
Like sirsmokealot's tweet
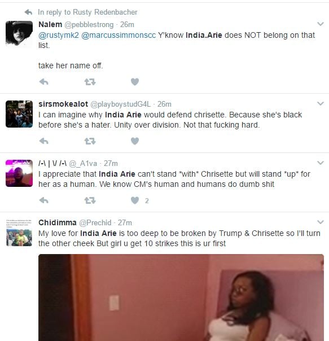[135, 141]
